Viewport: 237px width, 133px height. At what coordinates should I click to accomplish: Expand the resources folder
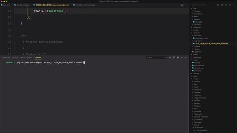[197, 57]
